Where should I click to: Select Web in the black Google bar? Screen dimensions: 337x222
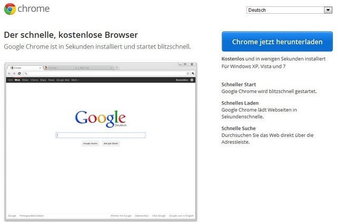pyautogui.click(x=17, y=80)
